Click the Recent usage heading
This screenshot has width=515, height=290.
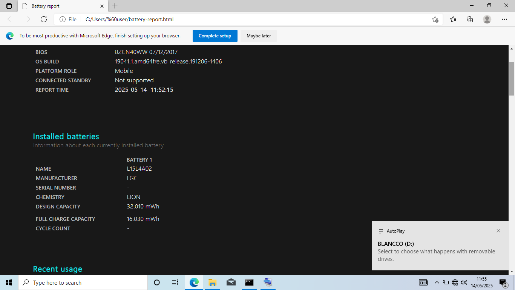tap(58, 269)
